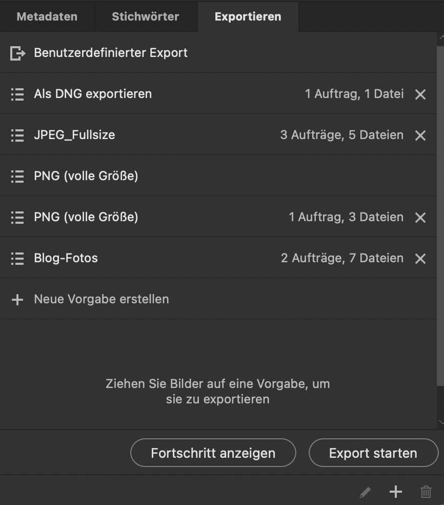The height and width of the screenshot is (505, 444).
Task: Click Neue Vorgabe erstellen
Action: click(102, 299)
